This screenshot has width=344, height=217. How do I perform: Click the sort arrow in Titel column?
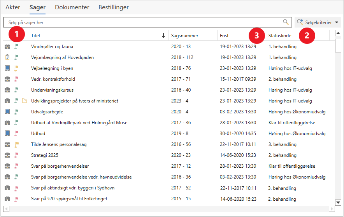pyautogui.click(x=163, y=36)
